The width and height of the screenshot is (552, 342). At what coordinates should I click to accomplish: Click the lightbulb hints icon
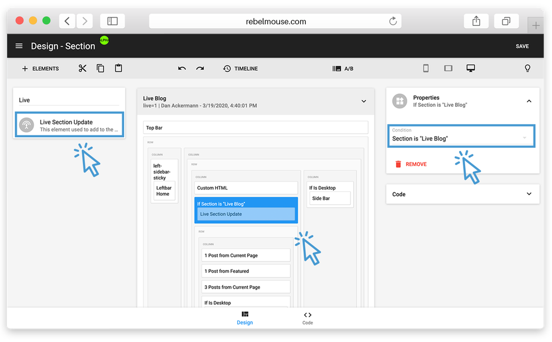coord(528,69)
